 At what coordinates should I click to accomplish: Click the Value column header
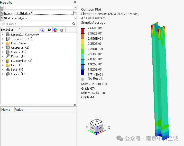coord(45,109)
